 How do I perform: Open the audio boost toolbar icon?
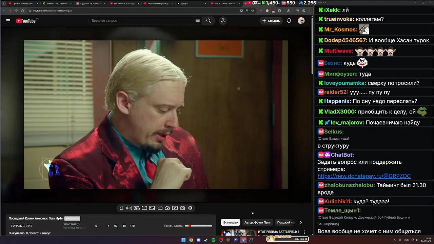(129, 208)
